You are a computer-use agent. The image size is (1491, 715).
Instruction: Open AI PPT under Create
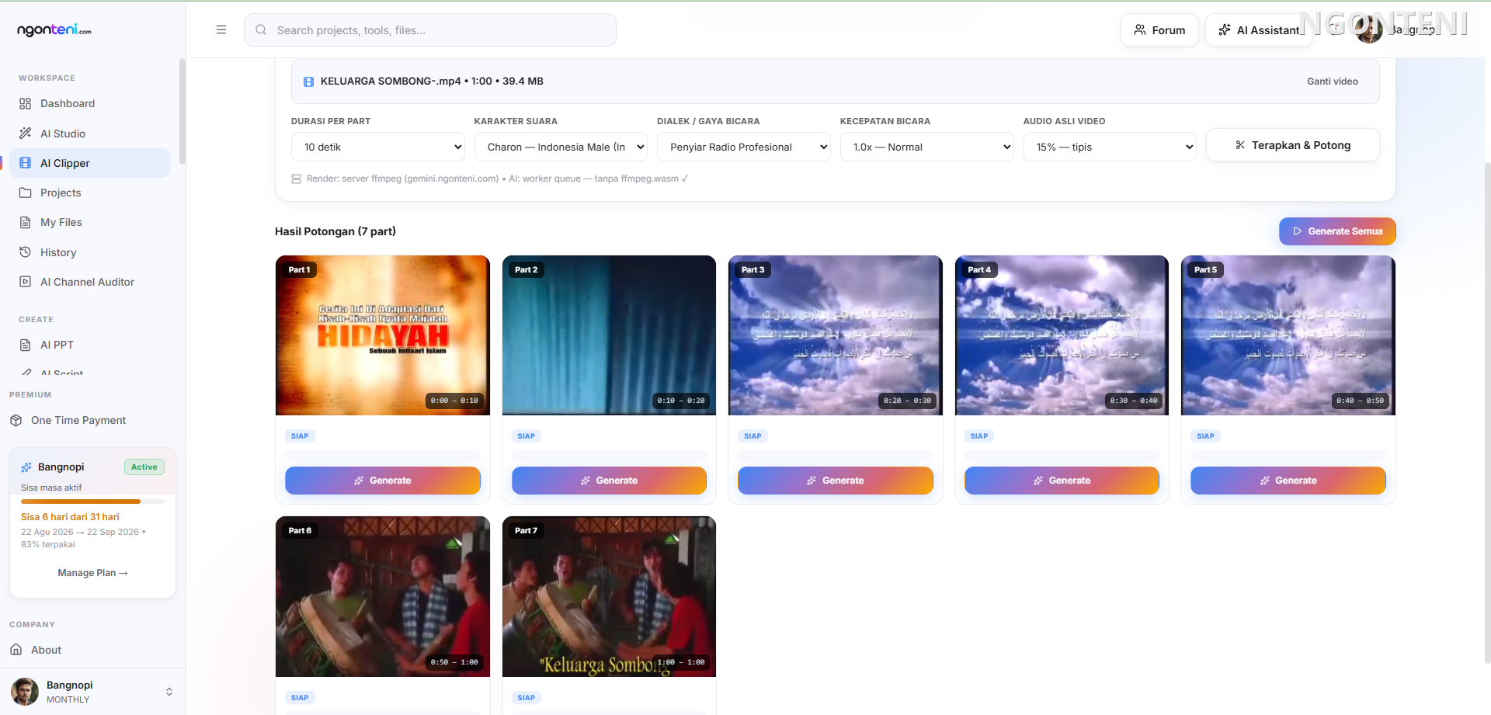click(x=89, y=345)
